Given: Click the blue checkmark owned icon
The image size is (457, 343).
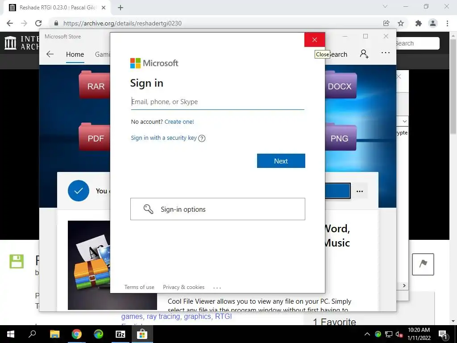Looking at the screenshot, I should coord(79,191).
